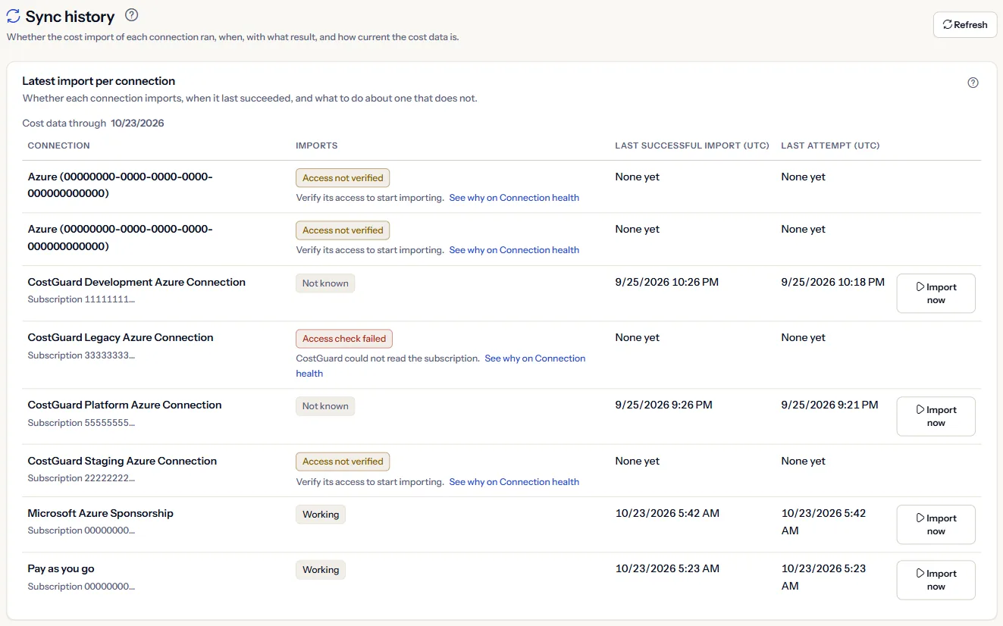Open Connection health link for CostGuard Staging
The width and height of the screenshot is (1003, 626).
[514, 482]
